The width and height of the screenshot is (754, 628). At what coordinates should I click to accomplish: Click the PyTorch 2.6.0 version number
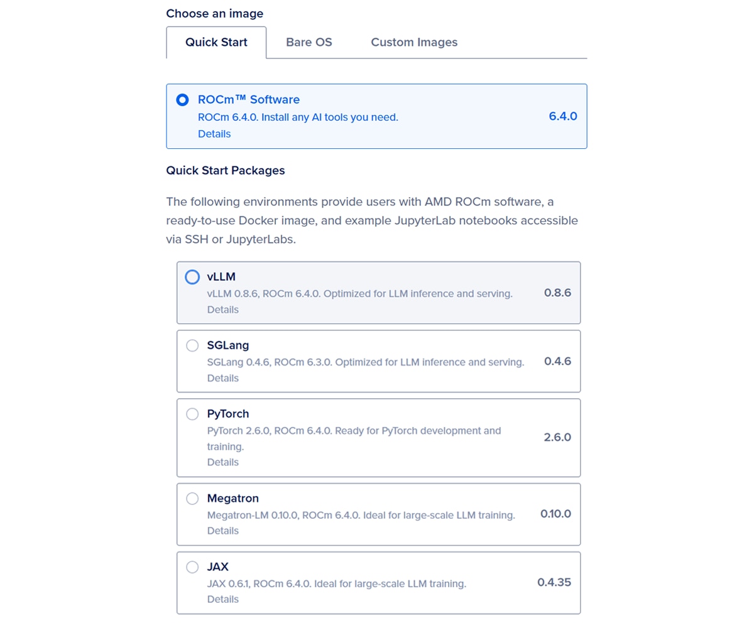[557, 437]
